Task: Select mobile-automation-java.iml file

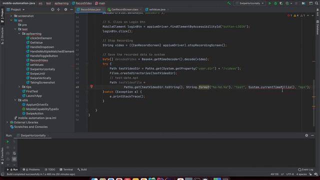Action: (x=37, y=118)
